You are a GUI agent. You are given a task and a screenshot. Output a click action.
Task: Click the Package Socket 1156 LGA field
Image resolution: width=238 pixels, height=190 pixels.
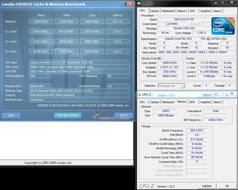[x=184, y=28]
